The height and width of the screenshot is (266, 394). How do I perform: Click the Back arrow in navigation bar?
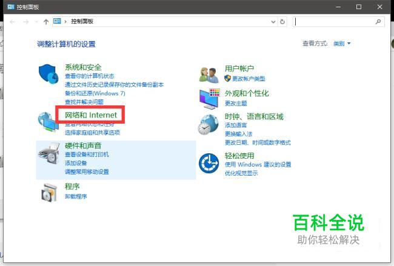tap(12, 22)
